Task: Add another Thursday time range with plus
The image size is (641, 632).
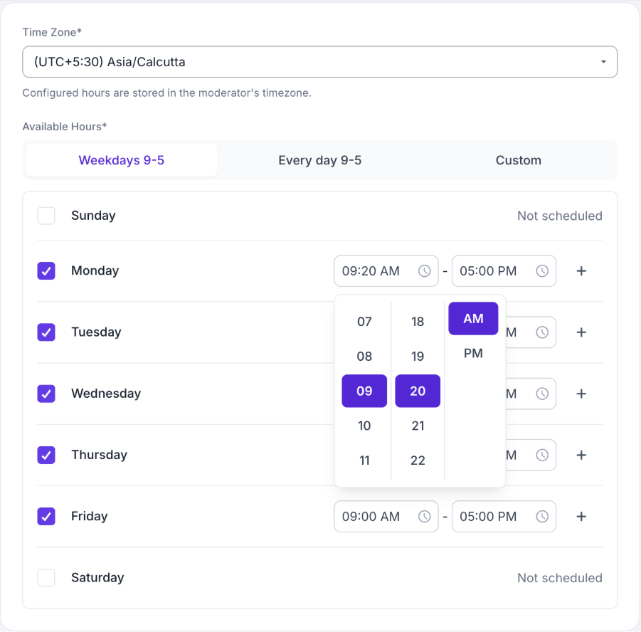Action: click(x=581, y=455)
